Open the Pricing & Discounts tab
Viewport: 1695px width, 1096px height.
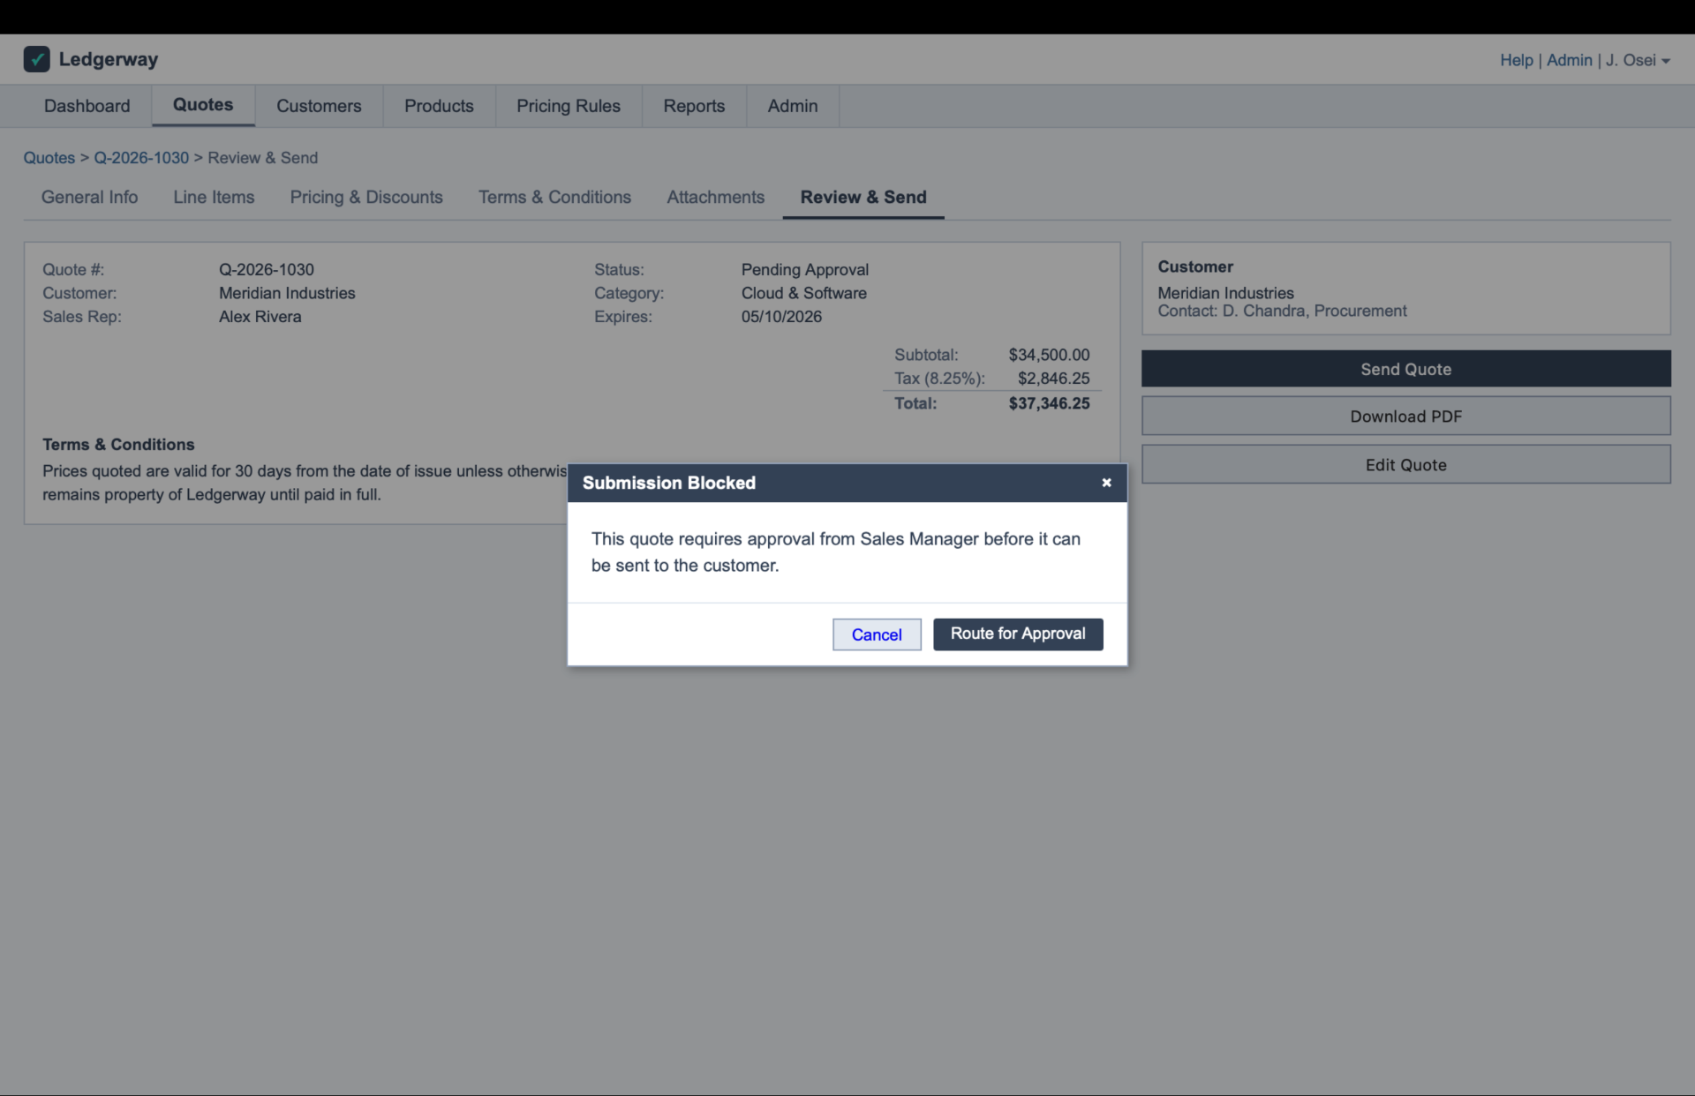pyautogui.click(x=366, y=197)
